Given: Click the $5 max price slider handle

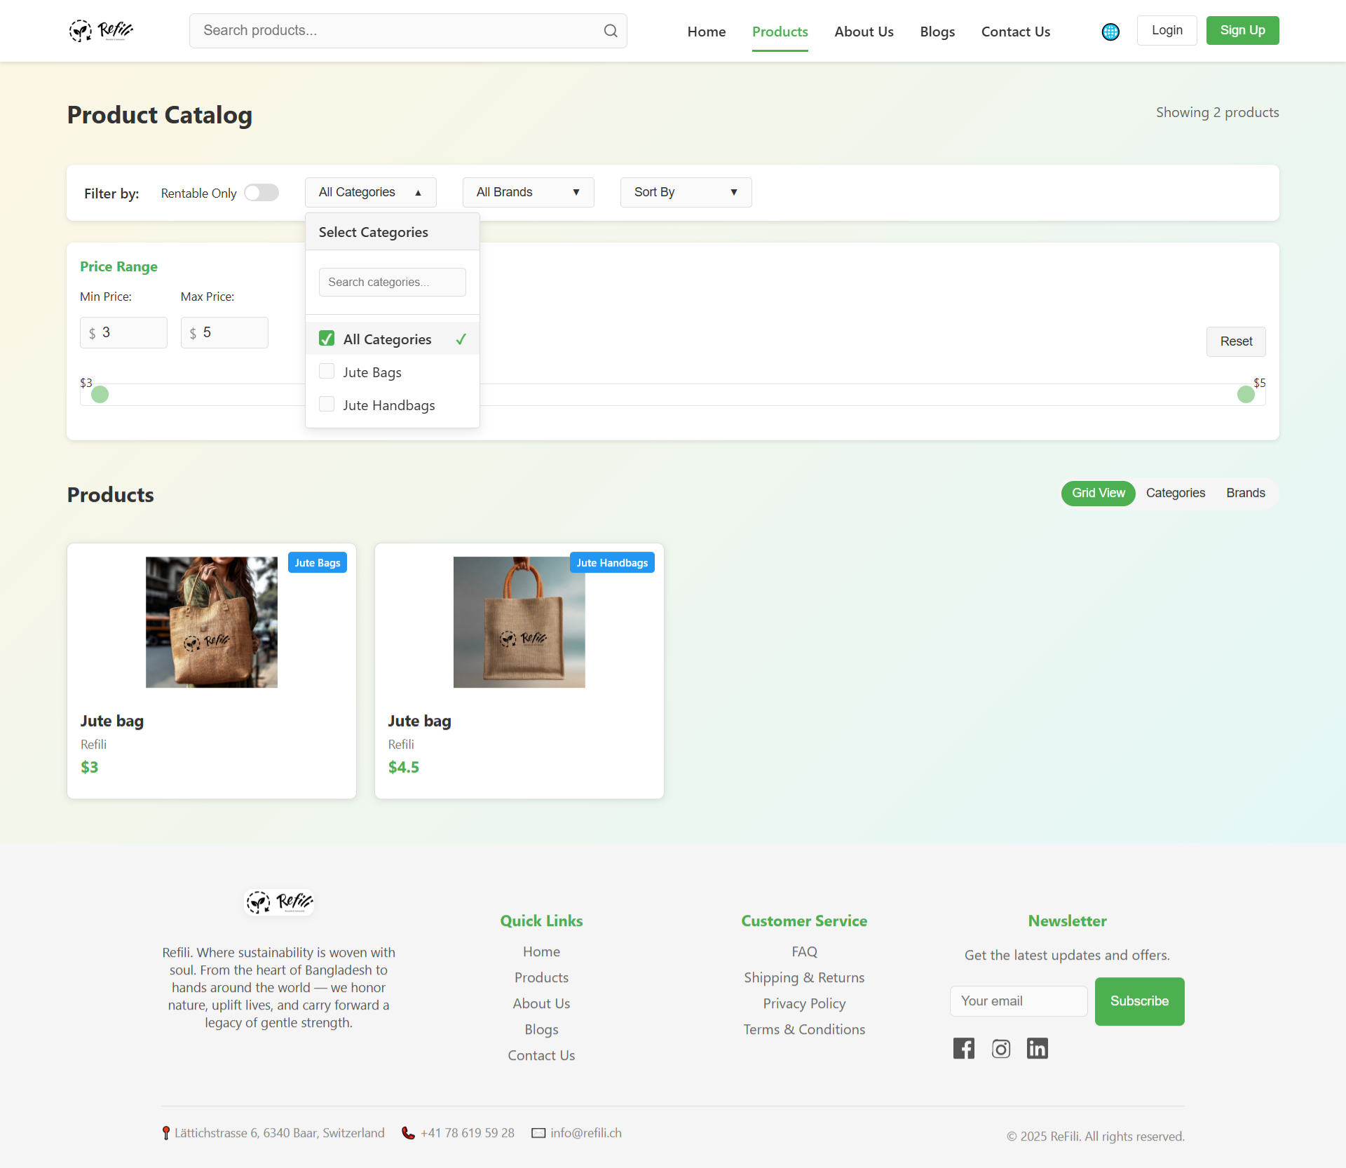Looking at the screenshot, I should coord(1245,395).
